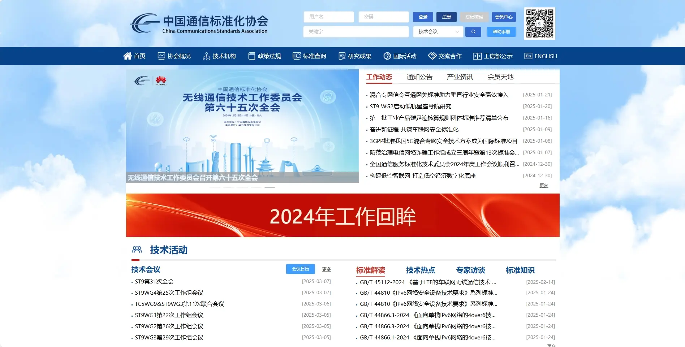Viewport: 685px width, 347px height.
Task: Open the ST9 WG2低轨星座导航研究 news link
Action: coord(410,106)
